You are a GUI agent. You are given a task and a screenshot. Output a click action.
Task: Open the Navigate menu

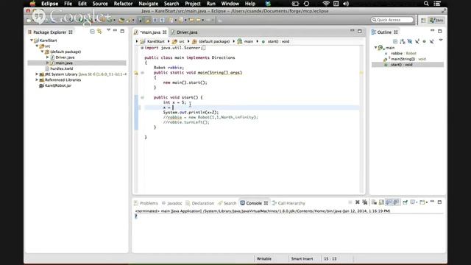click(x=148, y=4)
